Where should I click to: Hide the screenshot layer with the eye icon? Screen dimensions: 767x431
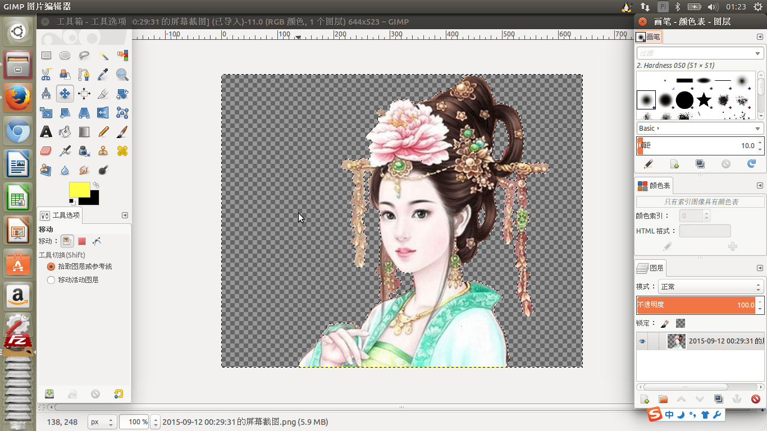(x=642, y=341)
